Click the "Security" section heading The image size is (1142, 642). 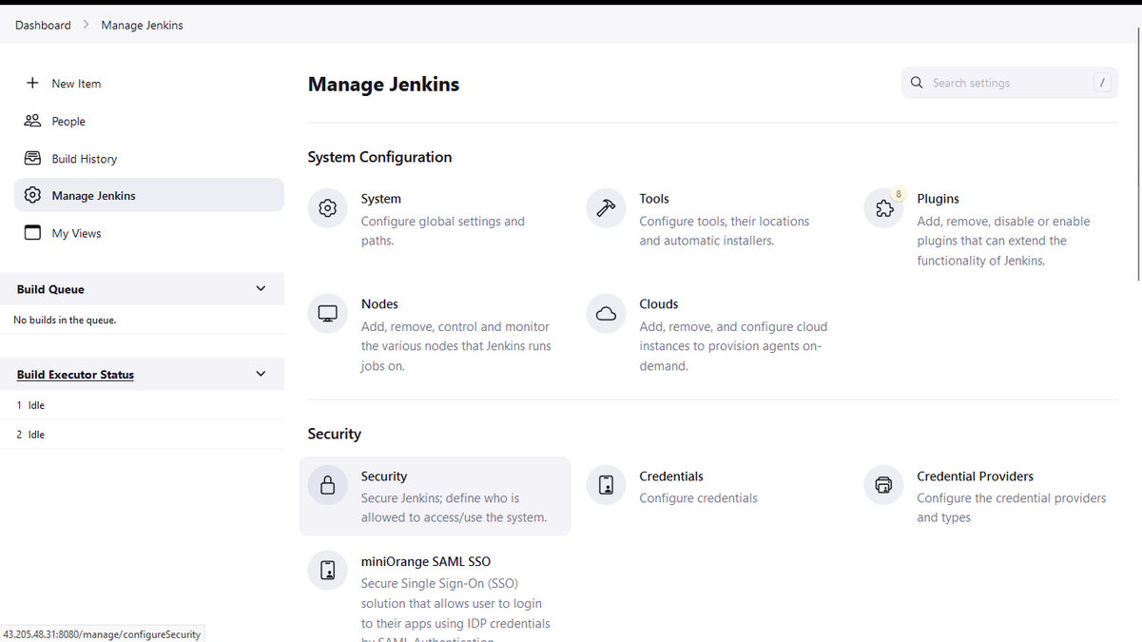point(334,434)
